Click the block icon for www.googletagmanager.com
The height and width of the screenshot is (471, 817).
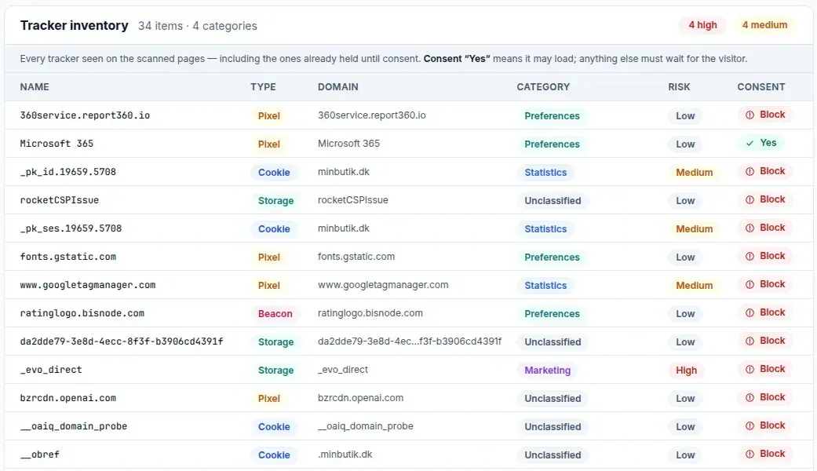pos(750,284)
